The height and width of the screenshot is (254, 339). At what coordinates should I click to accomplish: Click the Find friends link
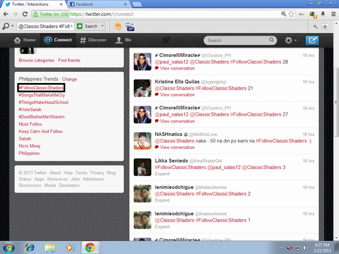pyautogui.click(x=69, y=60)
